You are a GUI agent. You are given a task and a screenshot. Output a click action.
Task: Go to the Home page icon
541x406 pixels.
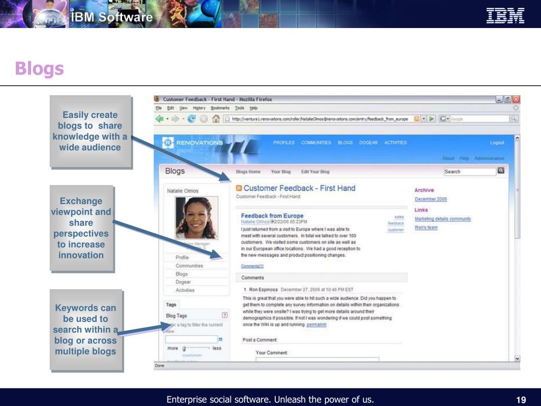[x=216, y=119]
